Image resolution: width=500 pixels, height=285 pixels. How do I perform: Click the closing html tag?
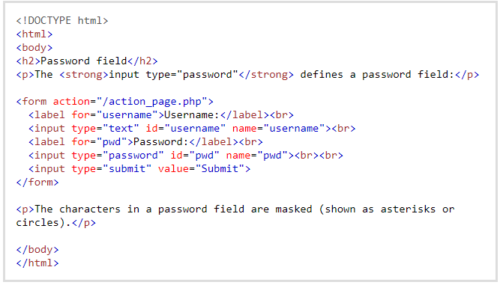coord(37,263)
